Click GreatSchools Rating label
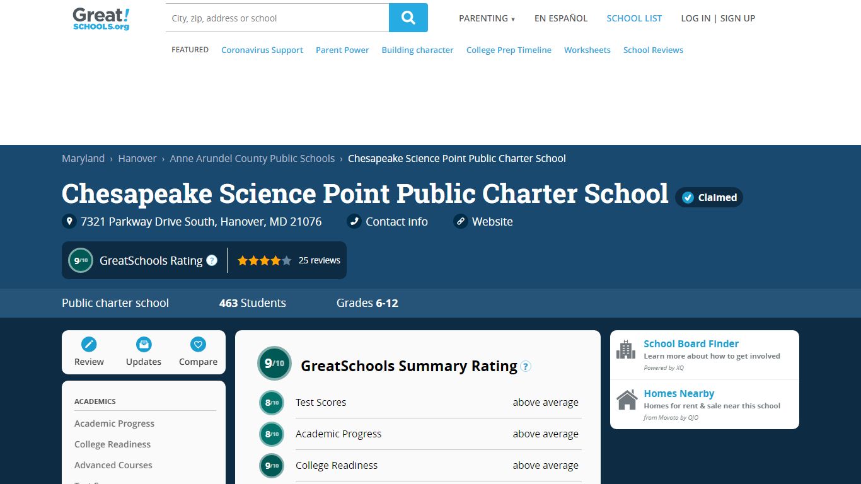Viewport: 861px width, 484px height. 151,260
